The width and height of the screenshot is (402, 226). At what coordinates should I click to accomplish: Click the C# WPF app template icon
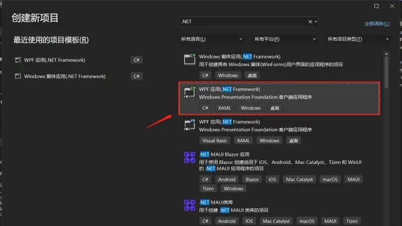190,92
